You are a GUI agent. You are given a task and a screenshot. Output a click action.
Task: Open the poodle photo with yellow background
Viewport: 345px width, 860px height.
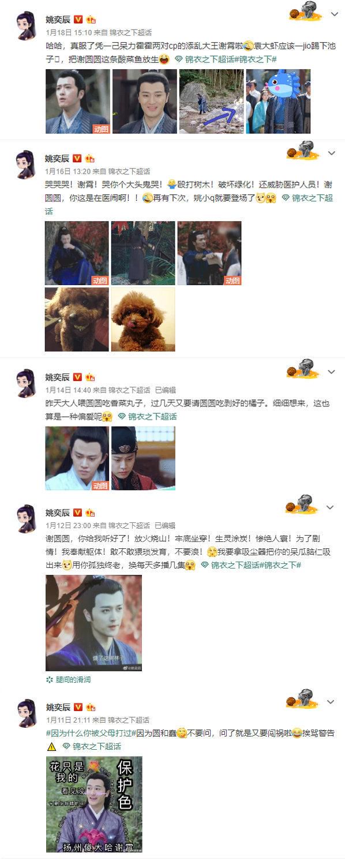tap(143, 319)
